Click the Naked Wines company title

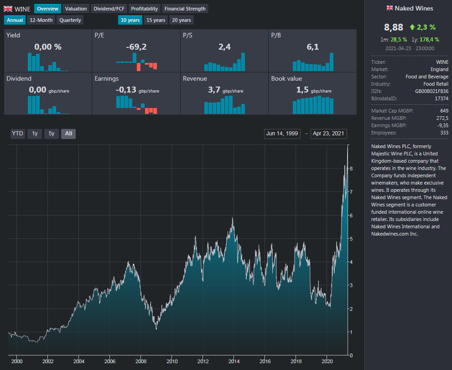click(414, 8)
